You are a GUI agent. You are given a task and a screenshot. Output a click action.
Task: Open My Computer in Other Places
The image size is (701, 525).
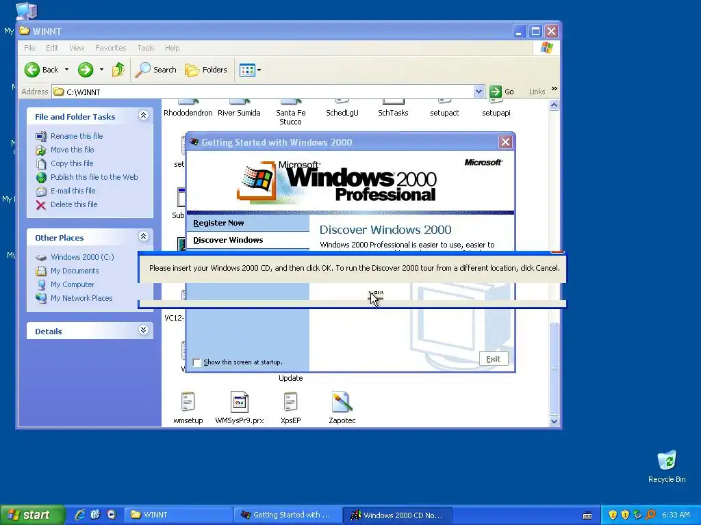tap(73, 284)
